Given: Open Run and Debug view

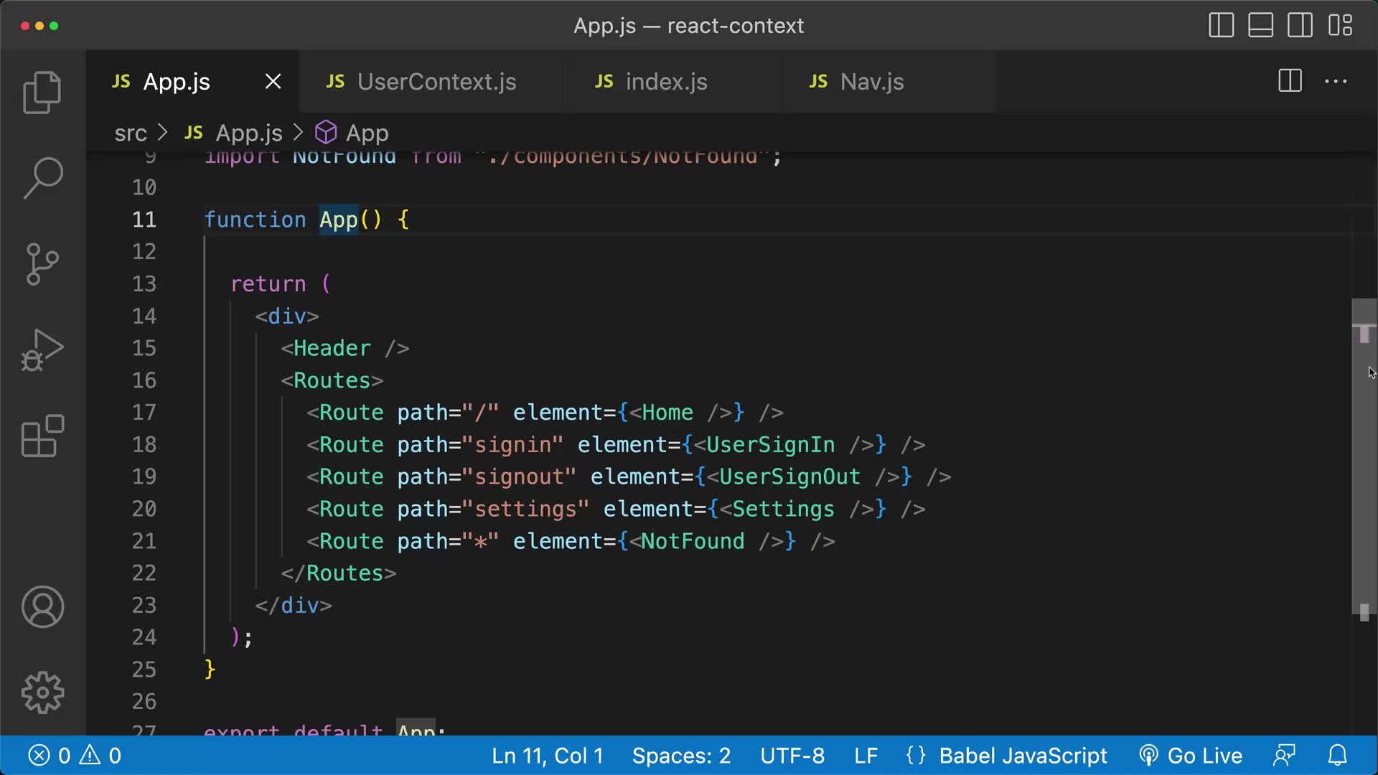Looking at the screenshot, I should coord(42,350).
